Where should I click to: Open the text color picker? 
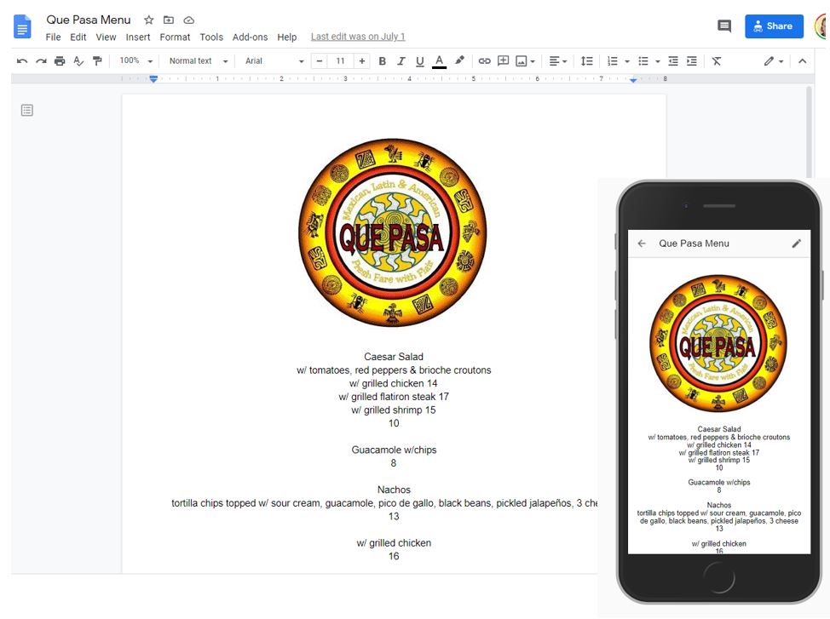point(440,61)
